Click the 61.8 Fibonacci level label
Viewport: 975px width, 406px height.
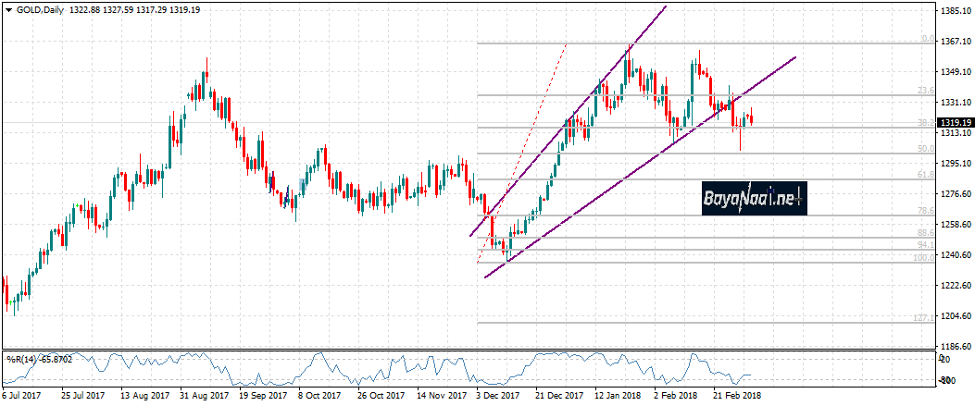point(922,175)
